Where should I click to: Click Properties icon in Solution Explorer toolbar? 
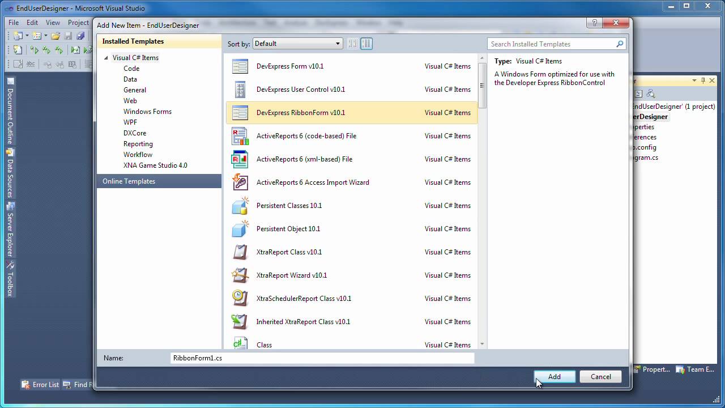pos(638,93)
